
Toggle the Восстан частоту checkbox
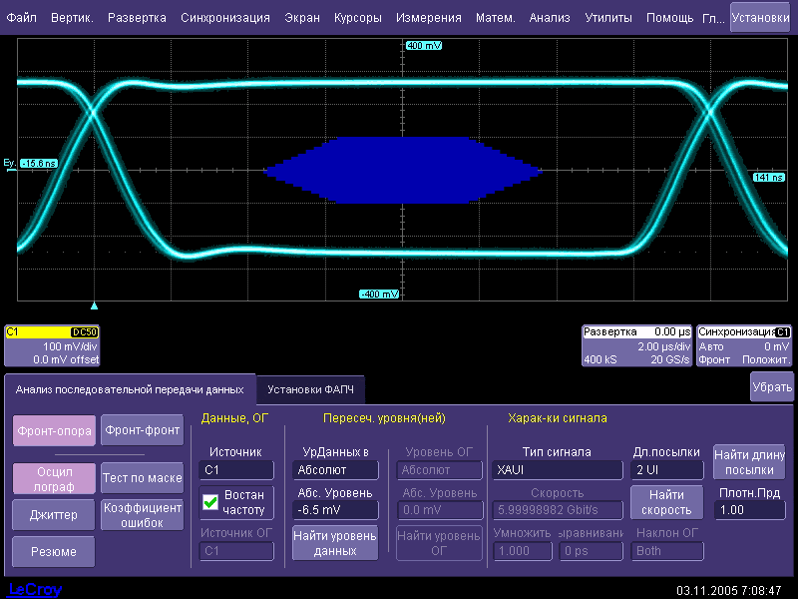[210, 502]
